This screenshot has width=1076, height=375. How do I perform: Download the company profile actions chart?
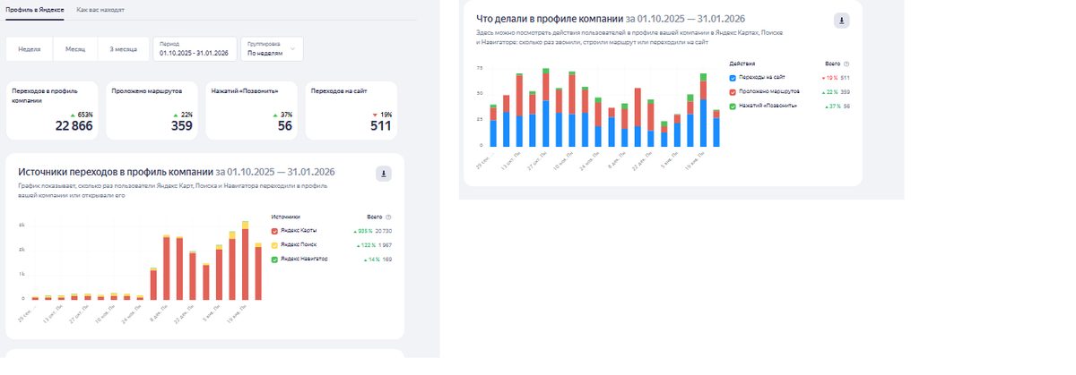click(841, 21)
